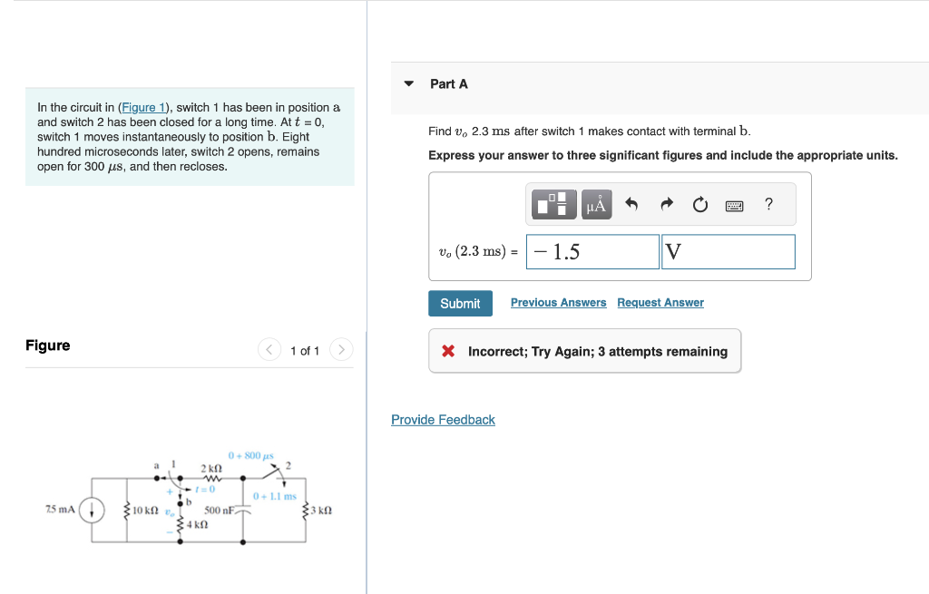Reset the answer using the circular reset icon

pos(700,204)
